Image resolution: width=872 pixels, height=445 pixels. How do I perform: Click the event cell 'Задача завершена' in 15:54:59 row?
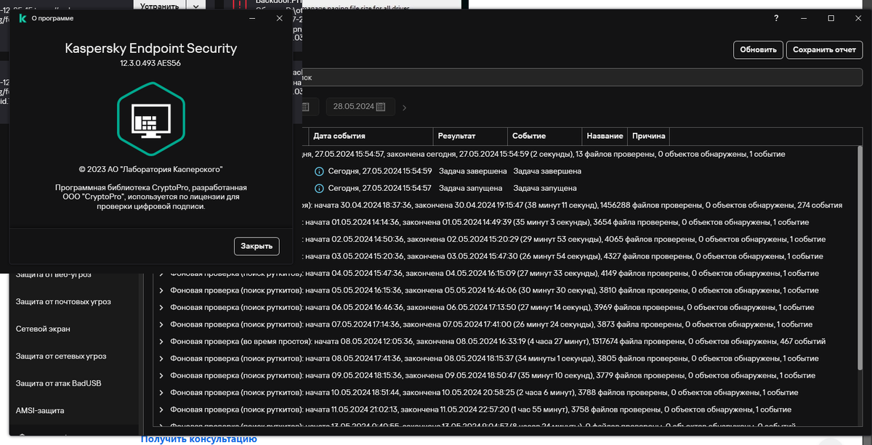pos(547,171)
